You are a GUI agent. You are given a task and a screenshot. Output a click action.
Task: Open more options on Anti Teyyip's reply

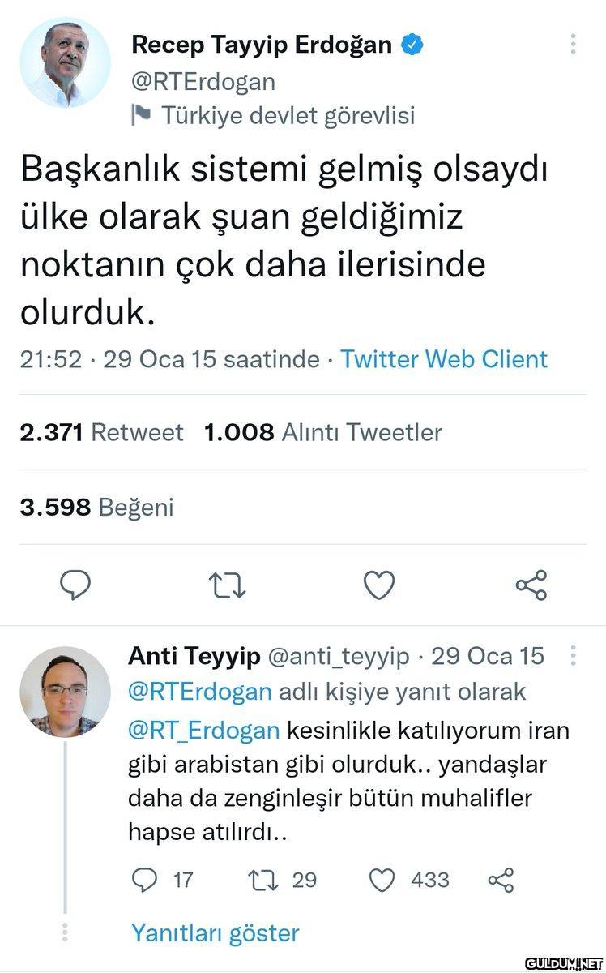coord(574,655)
